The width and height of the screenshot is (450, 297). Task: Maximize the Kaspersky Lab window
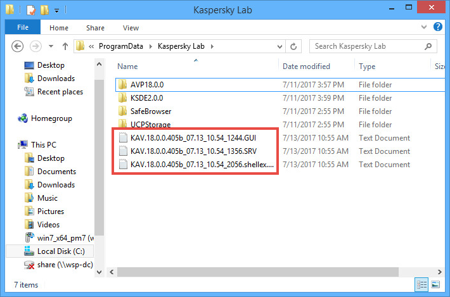click(409, 8)
